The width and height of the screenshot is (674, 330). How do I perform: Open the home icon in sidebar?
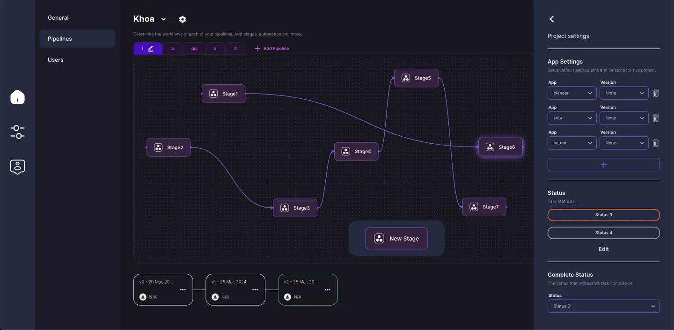(17, 97)
